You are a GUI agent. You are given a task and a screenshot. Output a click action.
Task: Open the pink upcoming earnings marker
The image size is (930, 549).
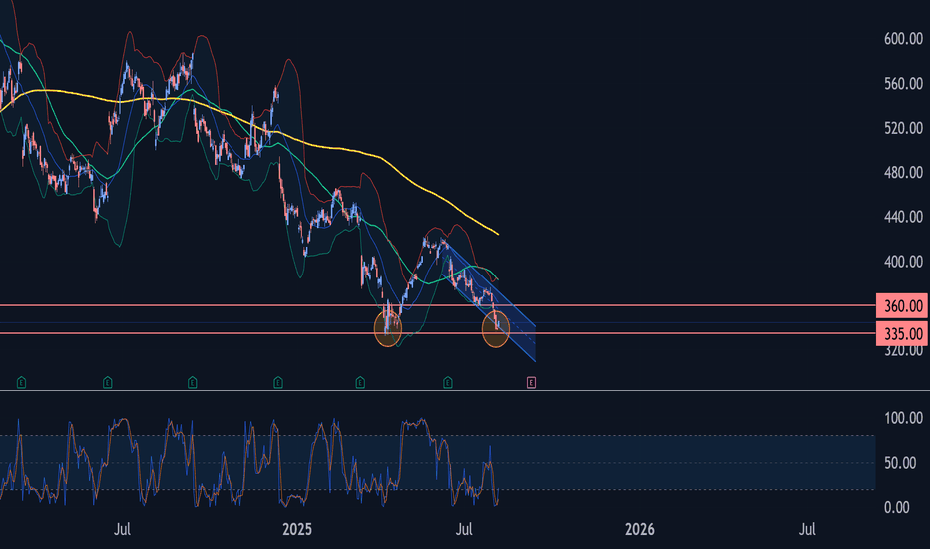click(531, 383)
